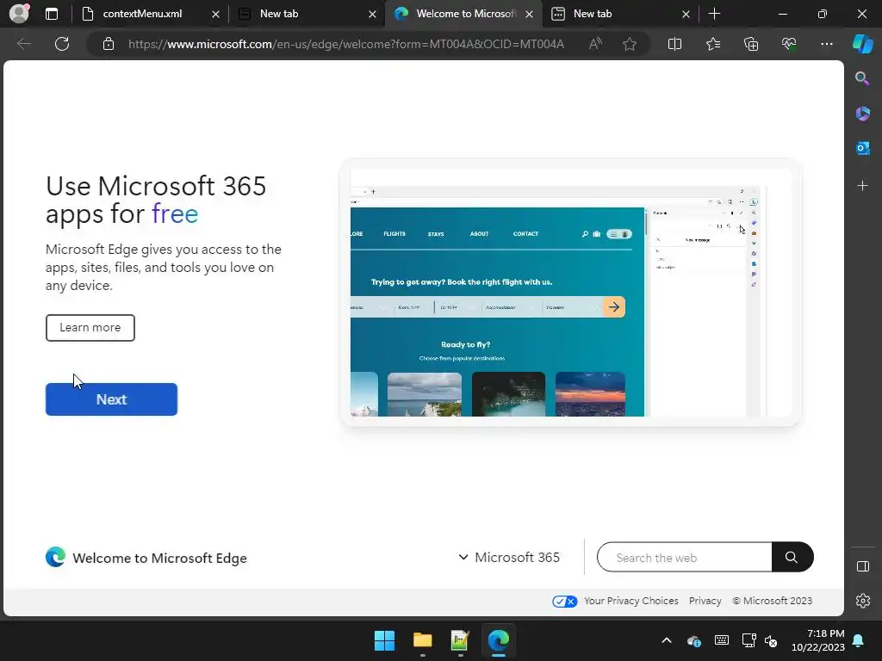This screenshot has width=882, height=661.
Task: Select the Welcome to Microsoft tab
Action: tap(463, 14)
